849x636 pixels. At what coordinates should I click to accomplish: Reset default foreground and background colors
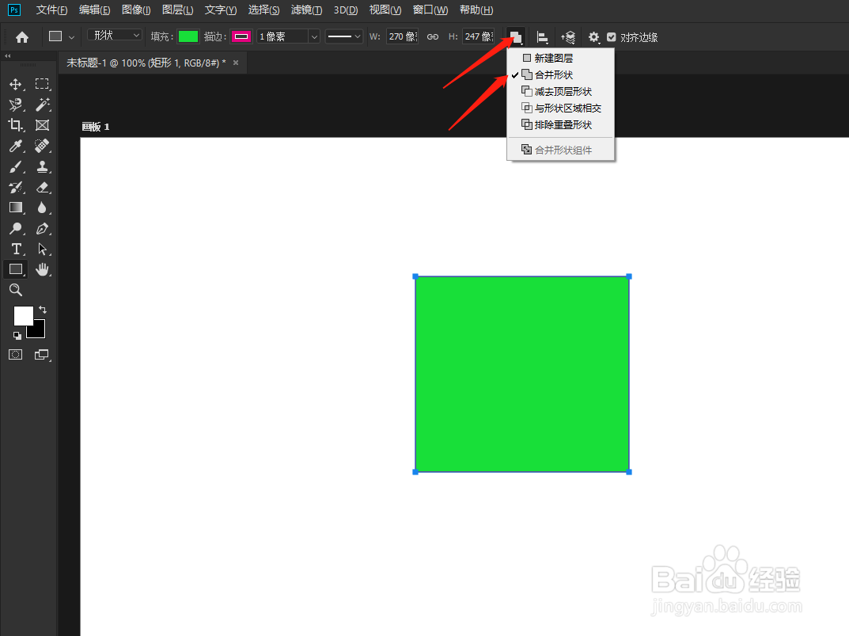tap(17, 336)
